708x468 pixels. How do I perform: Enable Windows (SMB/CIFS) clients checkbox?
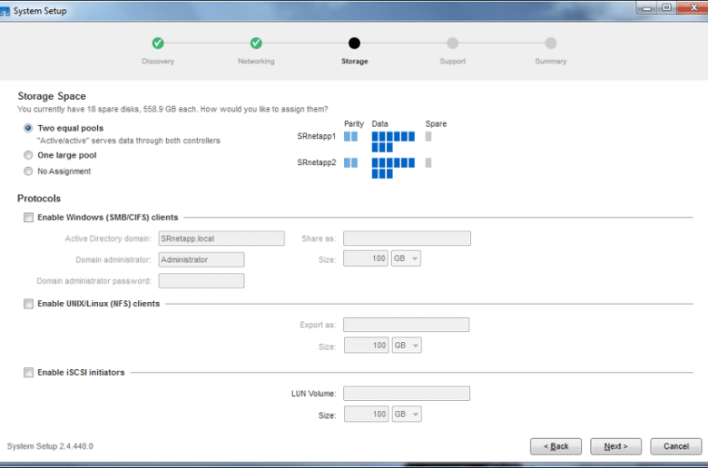(28, 218)
